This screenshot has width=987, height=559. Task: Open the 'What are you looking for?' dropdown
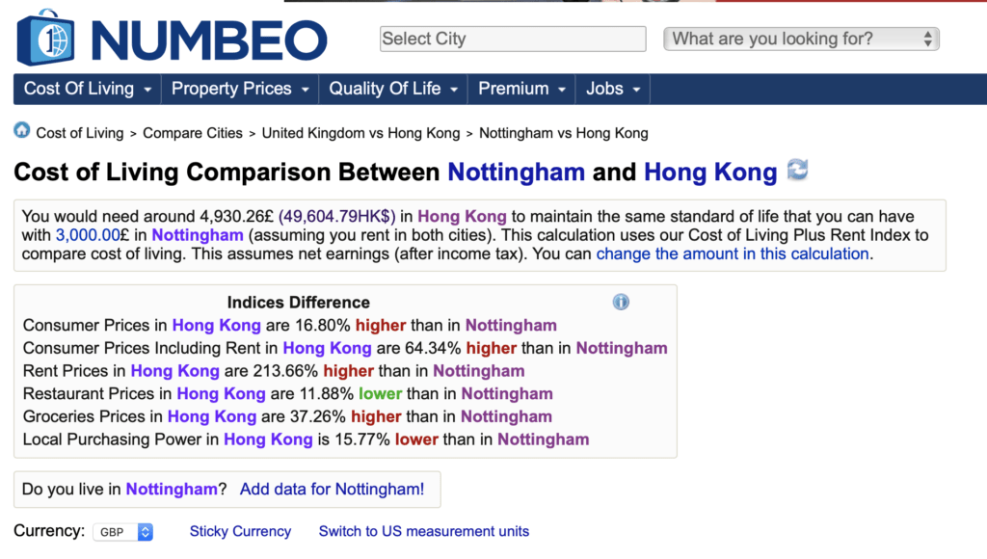point(801,39)
